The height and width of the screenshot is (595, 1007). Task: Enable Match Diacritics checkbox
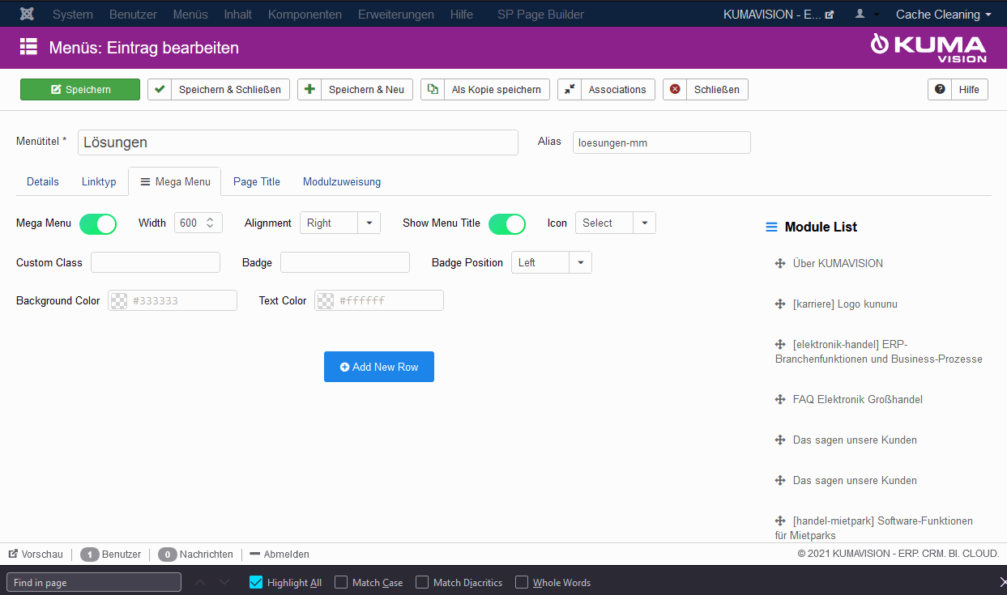tap(422, 582)
